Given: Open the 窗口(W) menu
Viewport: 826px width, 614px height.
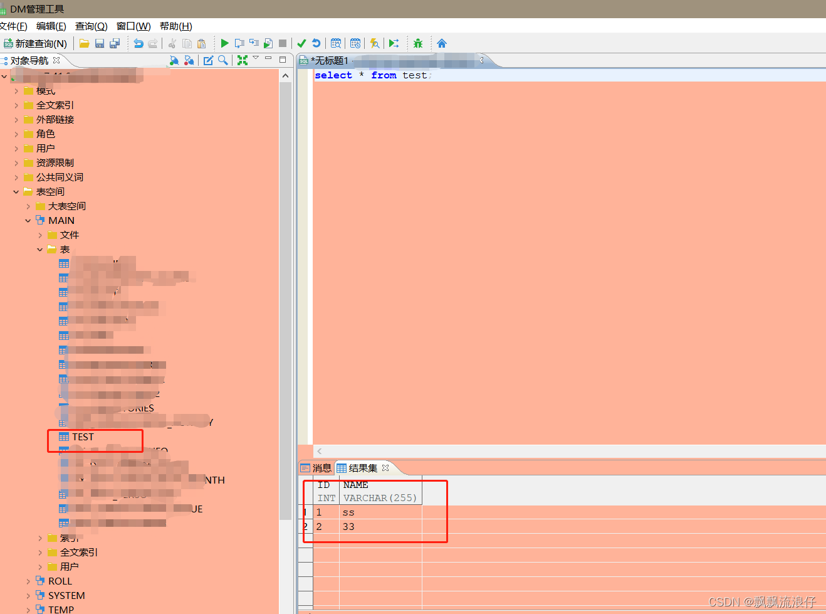Looking at the screenshot, I should [133, 26].
